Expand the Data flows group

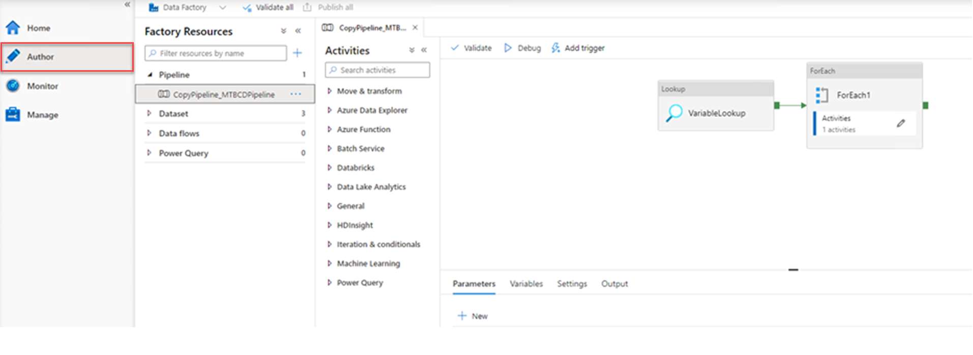click(x=149, y=133)
